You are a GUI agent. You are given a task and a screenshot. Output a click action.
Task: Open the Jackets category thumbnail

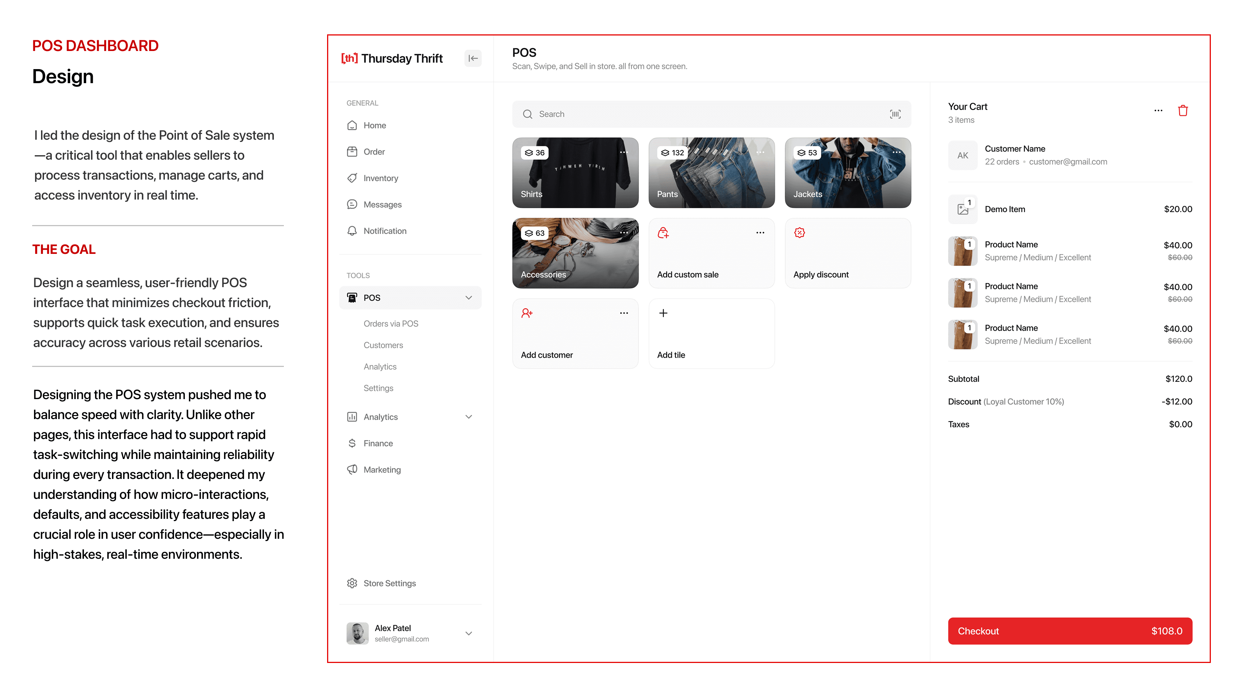tap(847, 173)
